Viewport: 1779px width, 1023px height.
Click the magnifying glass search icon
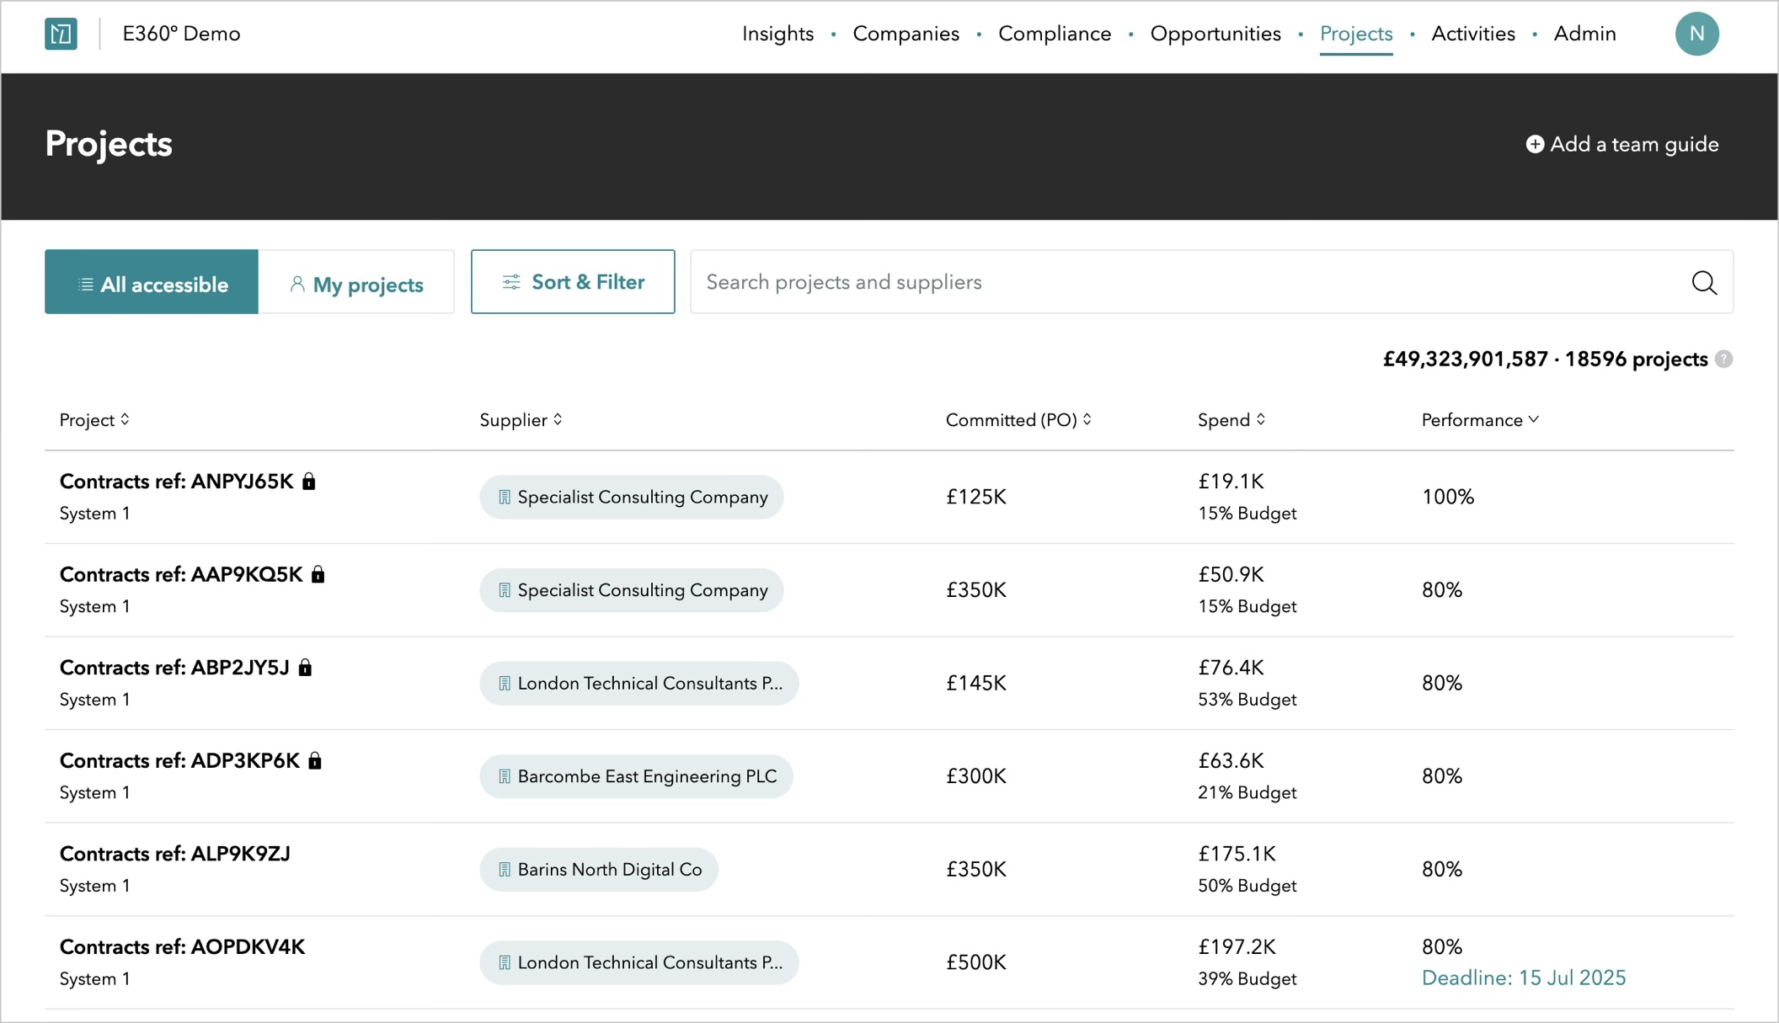[1704, 283]
